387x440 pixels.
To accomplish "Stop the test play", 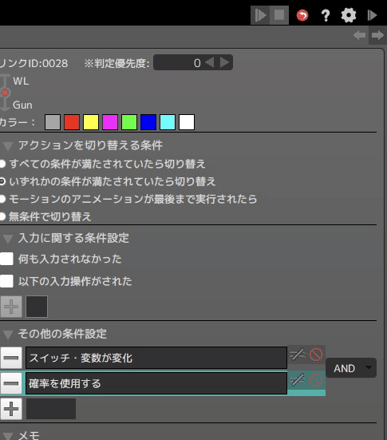I will (x=279, y=15).
